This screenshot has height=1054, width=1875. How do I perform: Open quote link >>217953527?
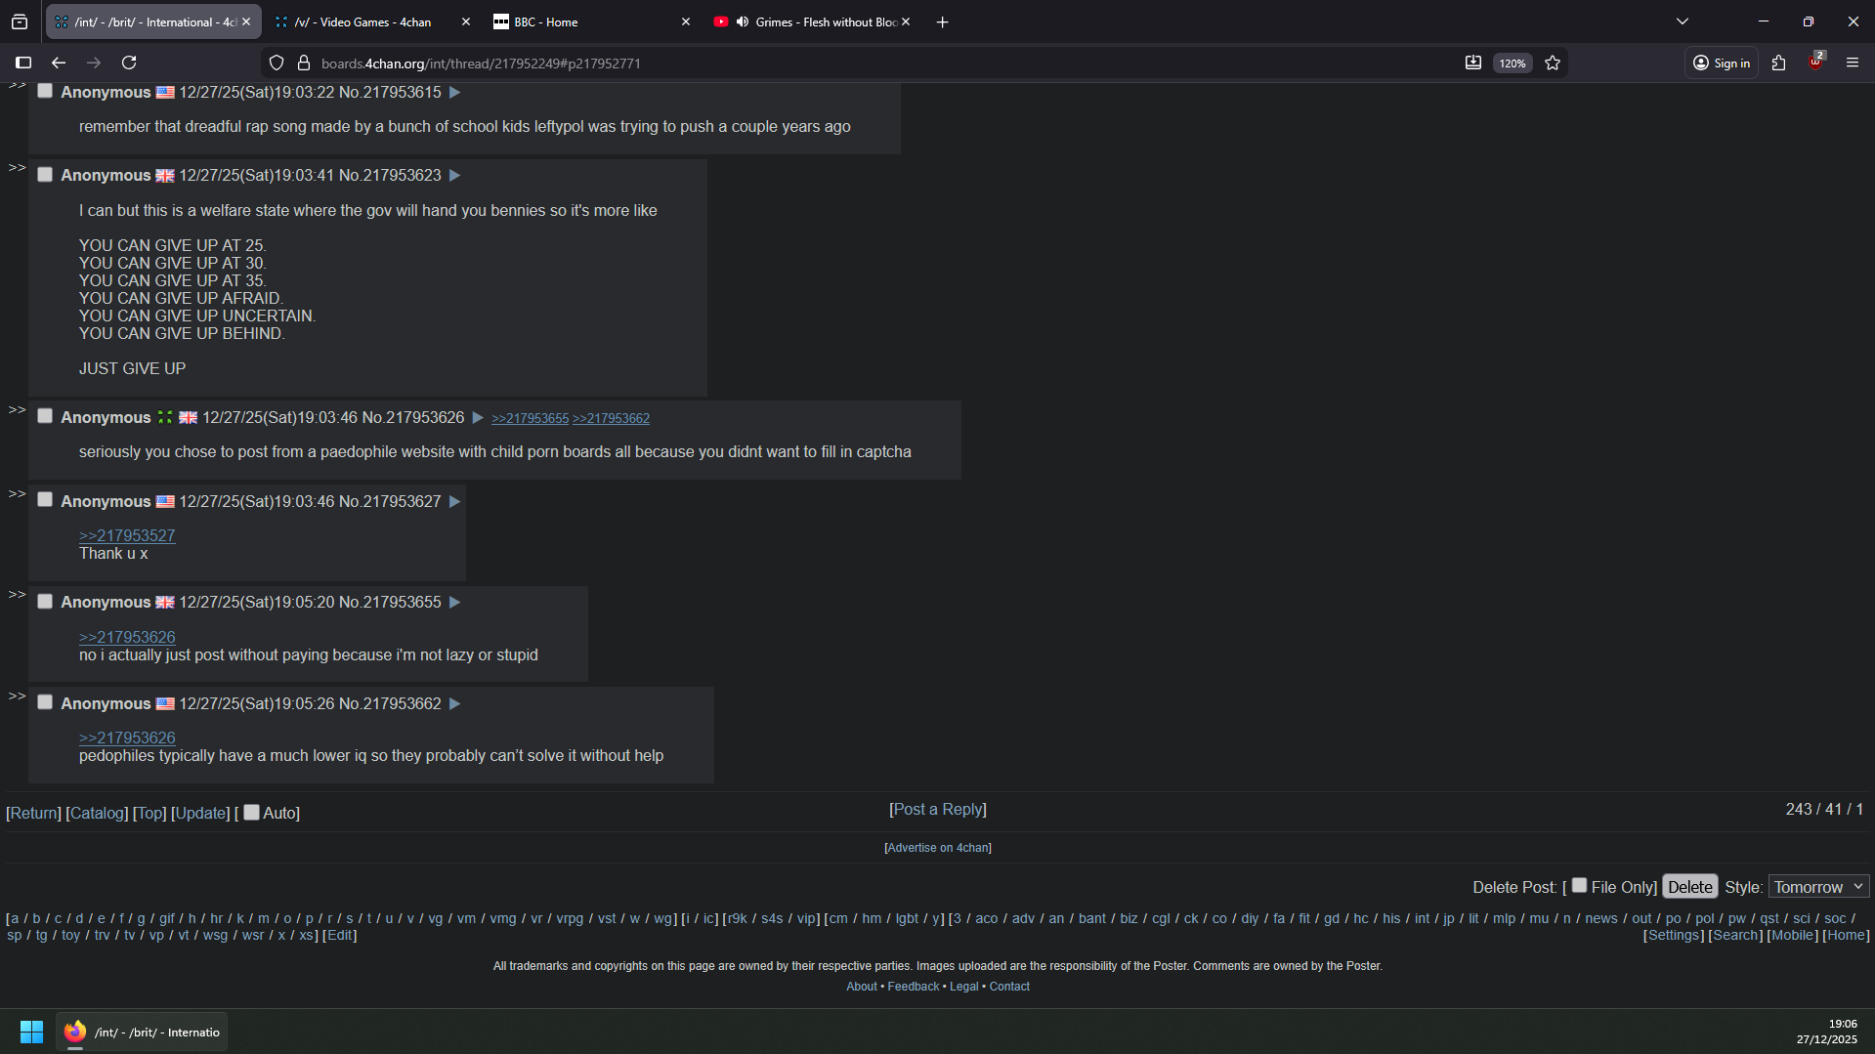tap(127, 535)
